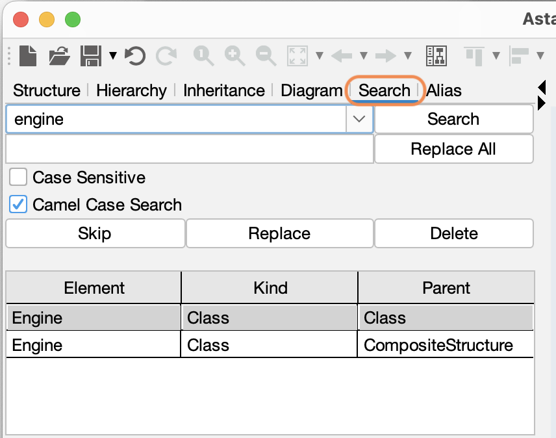
Task: Save project with floppy disk icon
Action: point(91,56)
